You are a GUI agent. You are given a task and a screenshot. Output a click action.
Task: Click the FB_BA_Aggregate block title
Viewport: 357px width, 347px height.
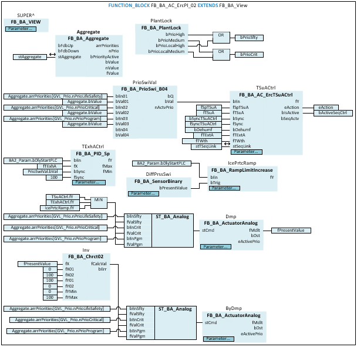click(x=88, y=39)
